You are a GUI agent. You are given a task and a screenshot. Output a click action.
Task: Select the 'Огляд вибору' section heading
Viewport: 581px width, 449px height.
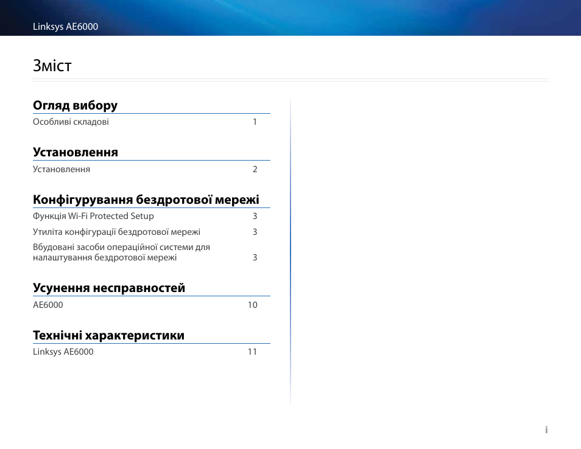point(76,105)
